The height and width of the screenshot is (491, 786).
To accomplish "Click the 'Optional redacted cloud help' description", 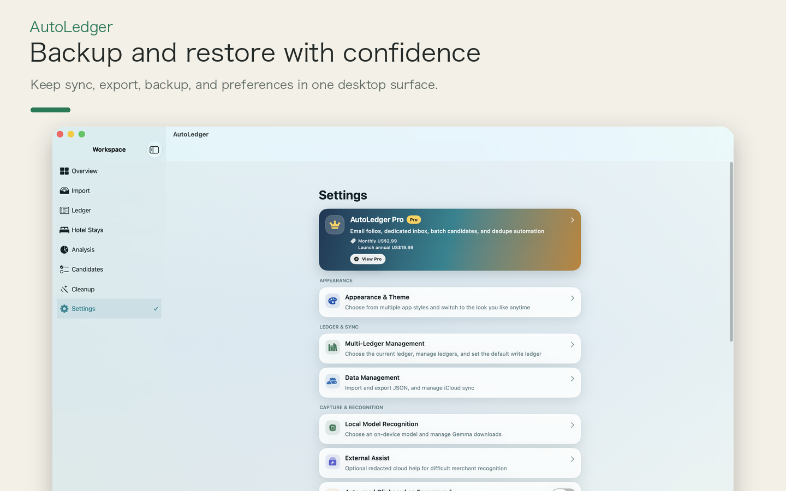I will 426,469.
